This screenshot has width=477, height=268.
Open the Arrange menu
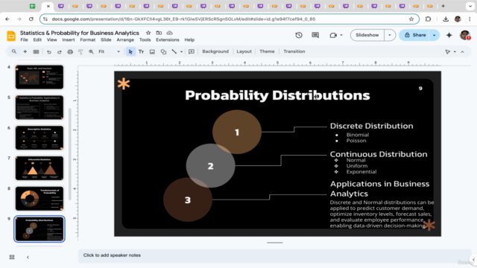(x=125, y=39)
